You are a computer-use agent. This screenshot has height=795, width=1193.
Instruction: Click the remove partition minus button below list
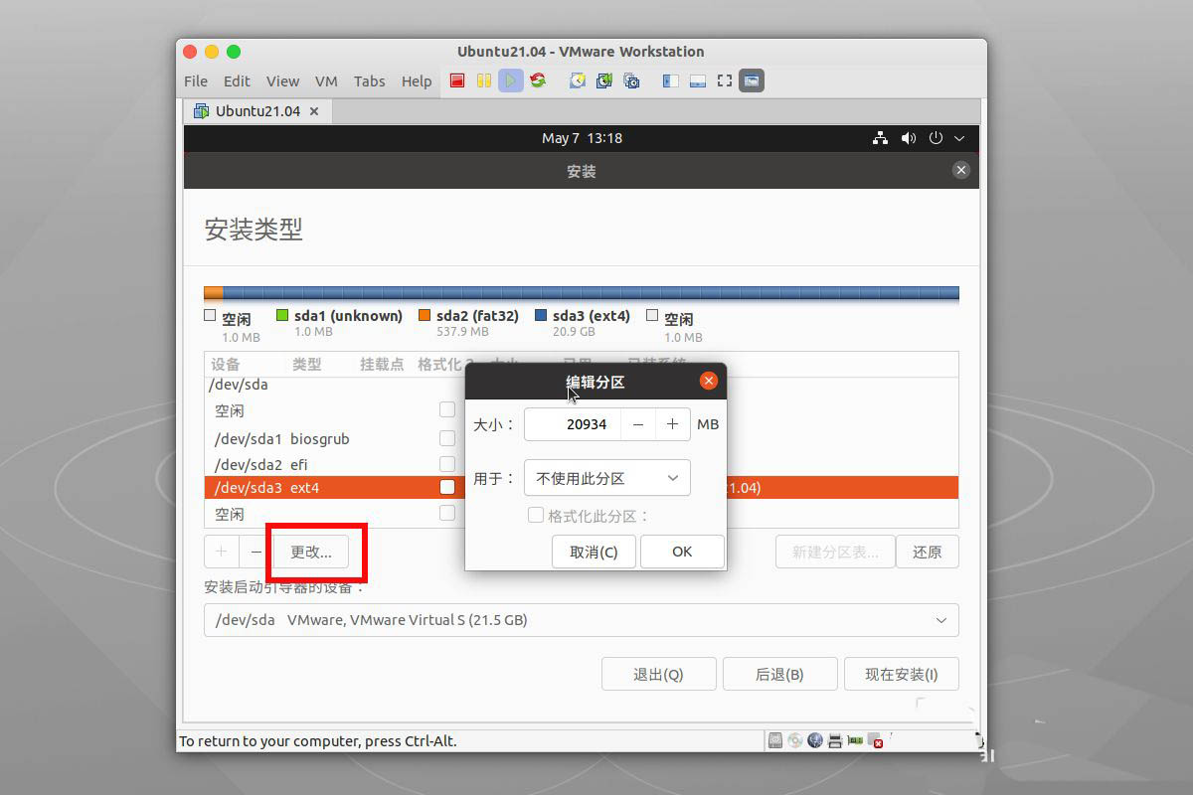tap(256, 552)
